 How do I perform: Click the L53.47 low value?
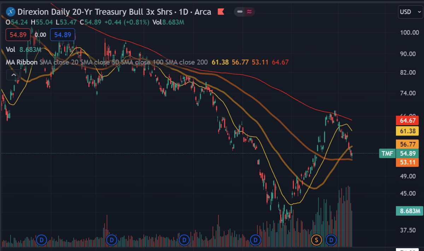coord(66,22)
